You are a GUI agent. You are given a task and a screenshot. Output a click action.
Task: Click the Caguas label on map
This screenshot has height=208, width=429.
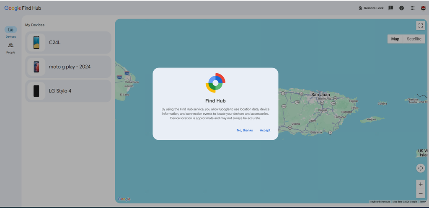click(x=322, y=109)
